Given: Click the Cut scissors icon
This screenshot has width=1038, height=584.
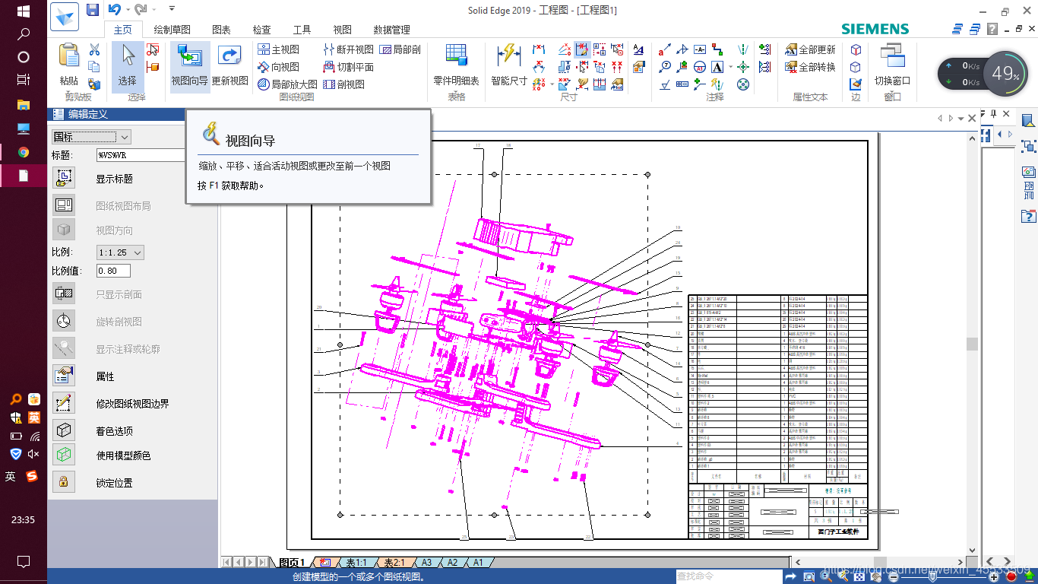Looking at the screenshot, I should pos(94,50).
